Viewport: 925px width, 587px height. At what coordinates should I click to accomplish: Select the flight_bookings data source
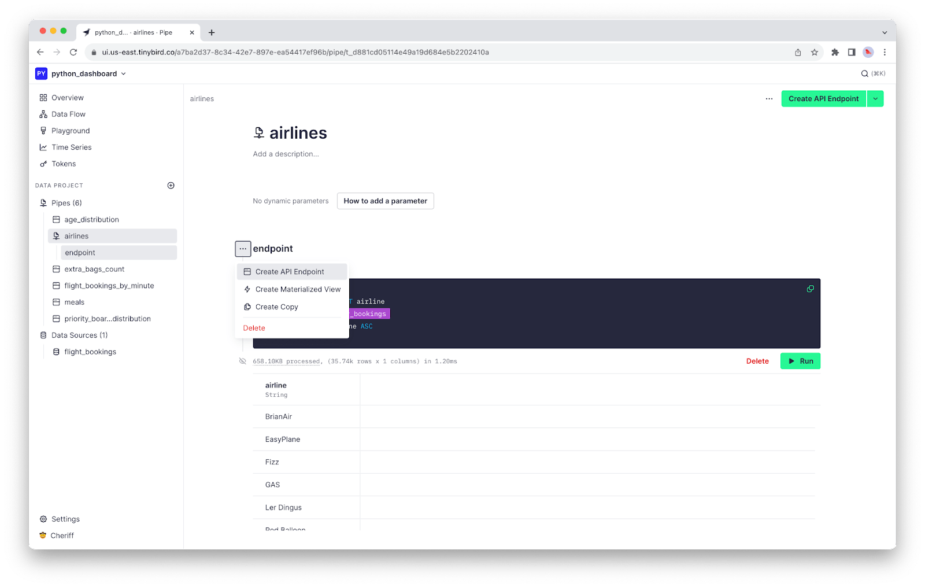pos(90,352)
